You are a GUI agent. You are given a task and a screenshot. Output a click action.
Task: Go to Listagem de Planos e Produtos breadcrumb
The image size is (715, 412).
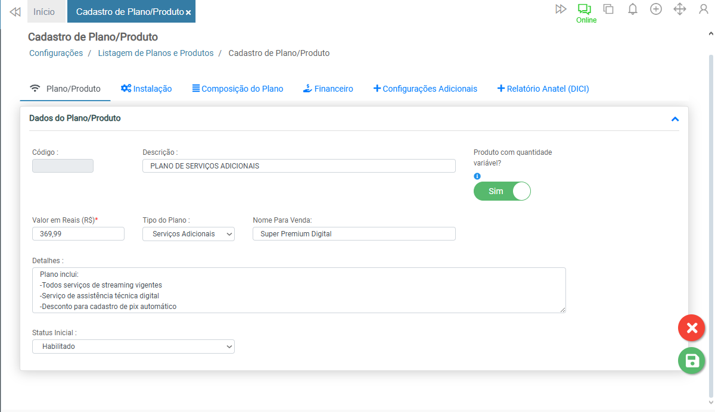pos(156,53)
